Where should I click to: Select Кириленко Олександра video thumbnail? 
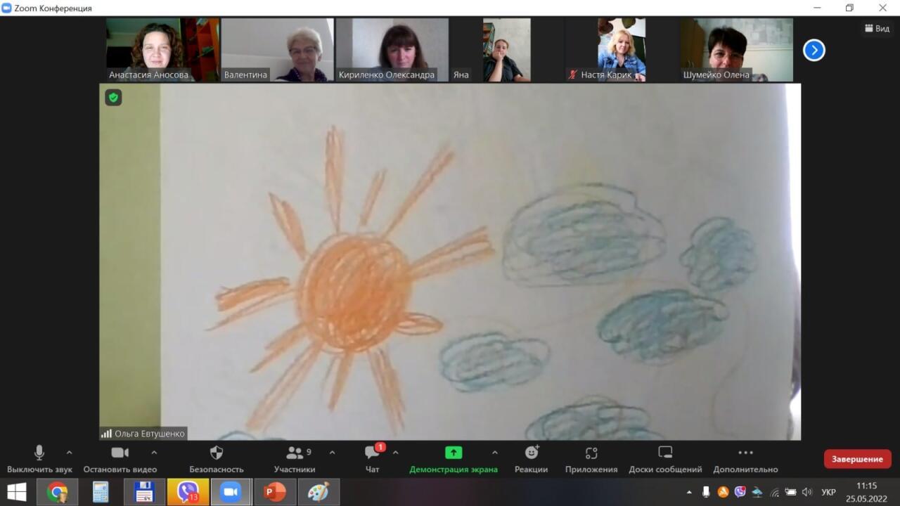[392, 50]
